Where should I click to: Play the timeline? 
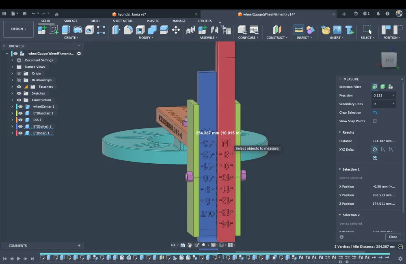point(18,259)
